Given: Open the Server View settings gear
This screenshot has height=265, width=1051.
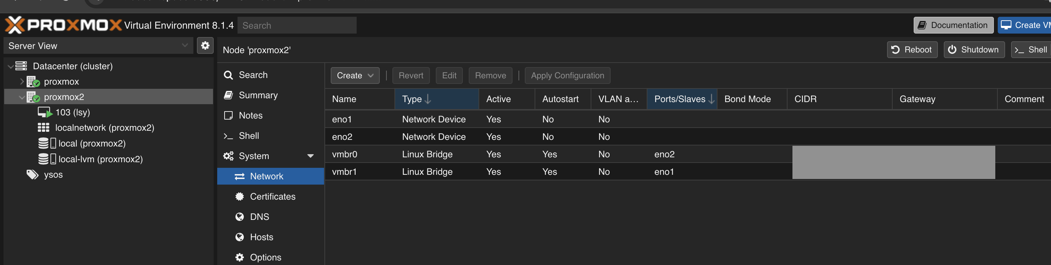Looking at the screenshot, I should (205, 45).
